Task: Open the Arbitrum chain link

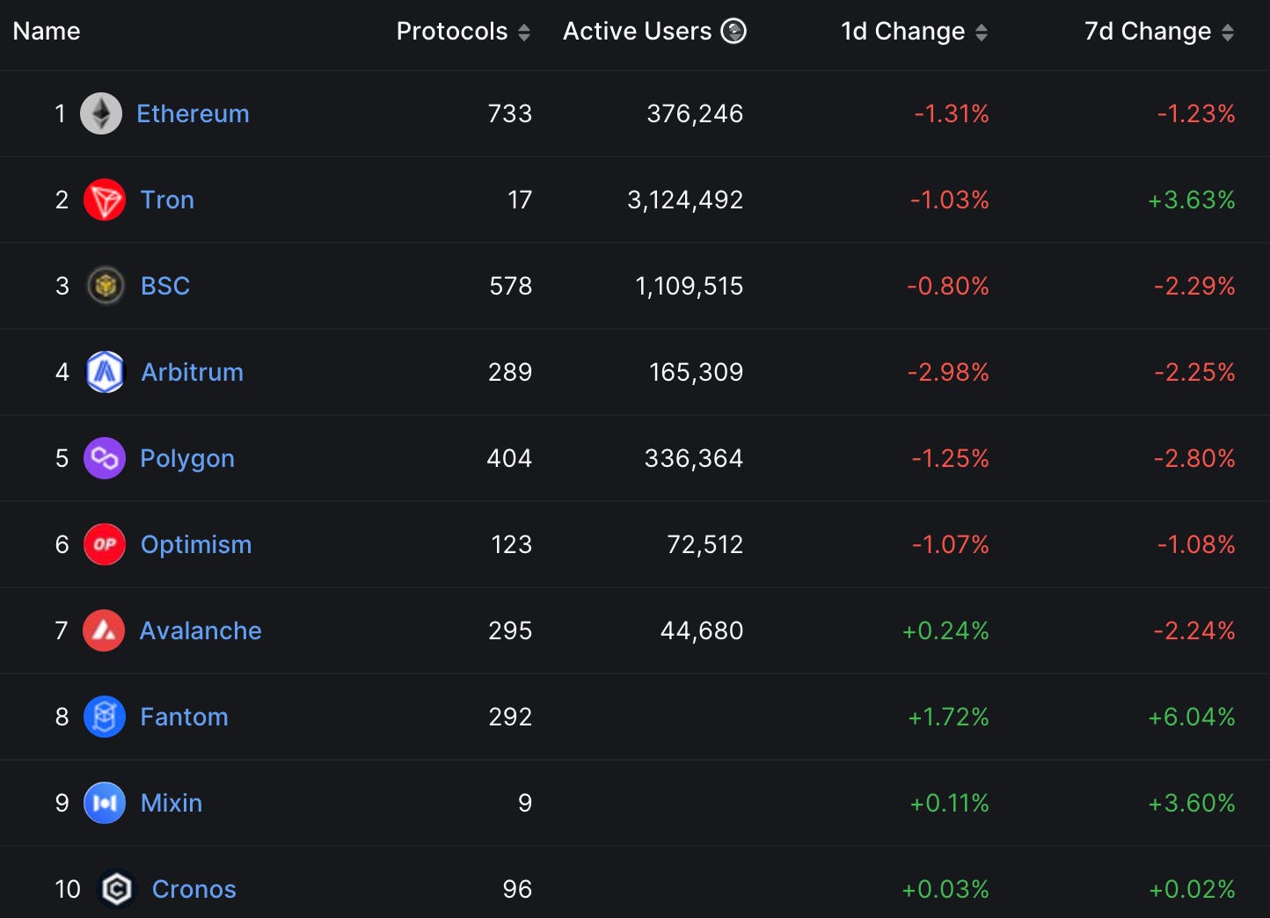Action: (192, 372)
